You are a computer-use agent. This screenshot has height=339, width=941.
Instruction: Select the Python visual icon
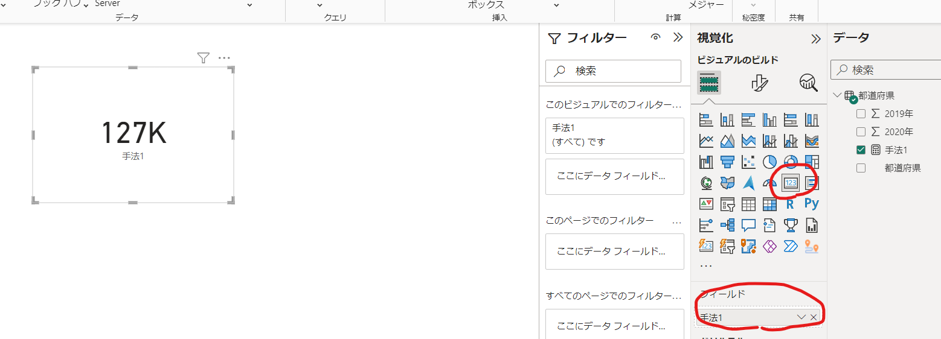tap(811, 204)
